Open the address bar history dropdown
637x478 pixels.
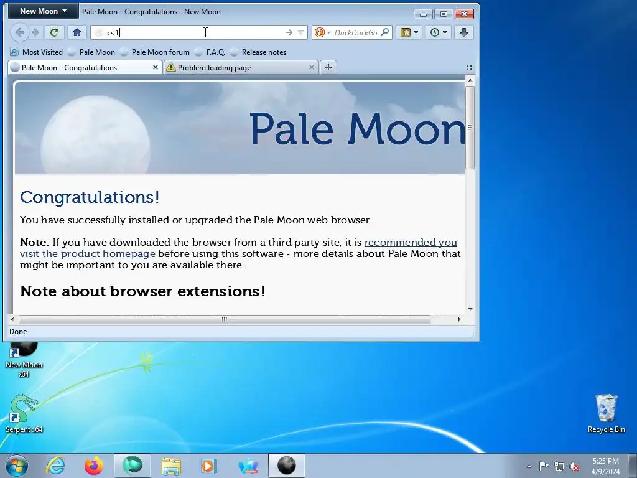[300, 32]
